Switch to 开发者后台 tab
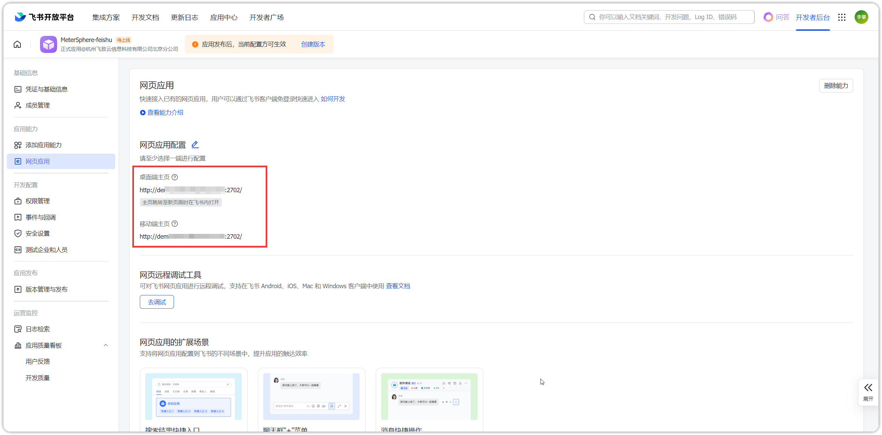Image resolution: width=882 pixels, height=435 pixels. click(813, 17)
